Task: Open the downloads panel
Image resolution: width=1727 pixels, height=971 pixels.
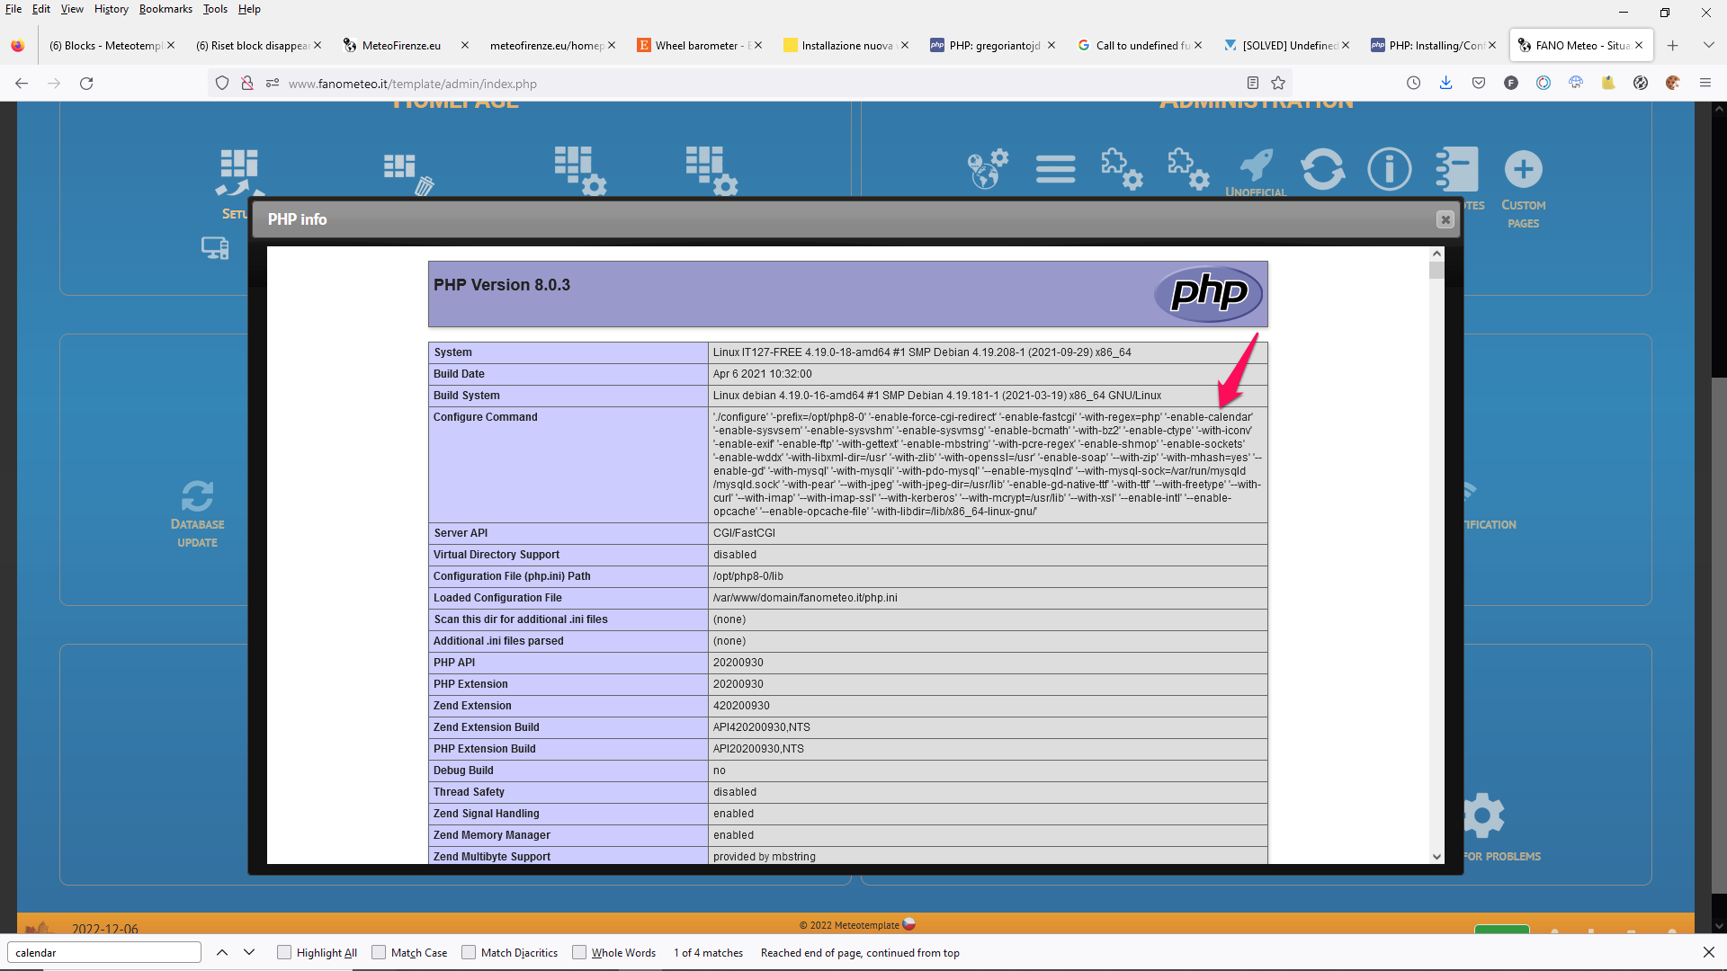Action: point(1446,84)
